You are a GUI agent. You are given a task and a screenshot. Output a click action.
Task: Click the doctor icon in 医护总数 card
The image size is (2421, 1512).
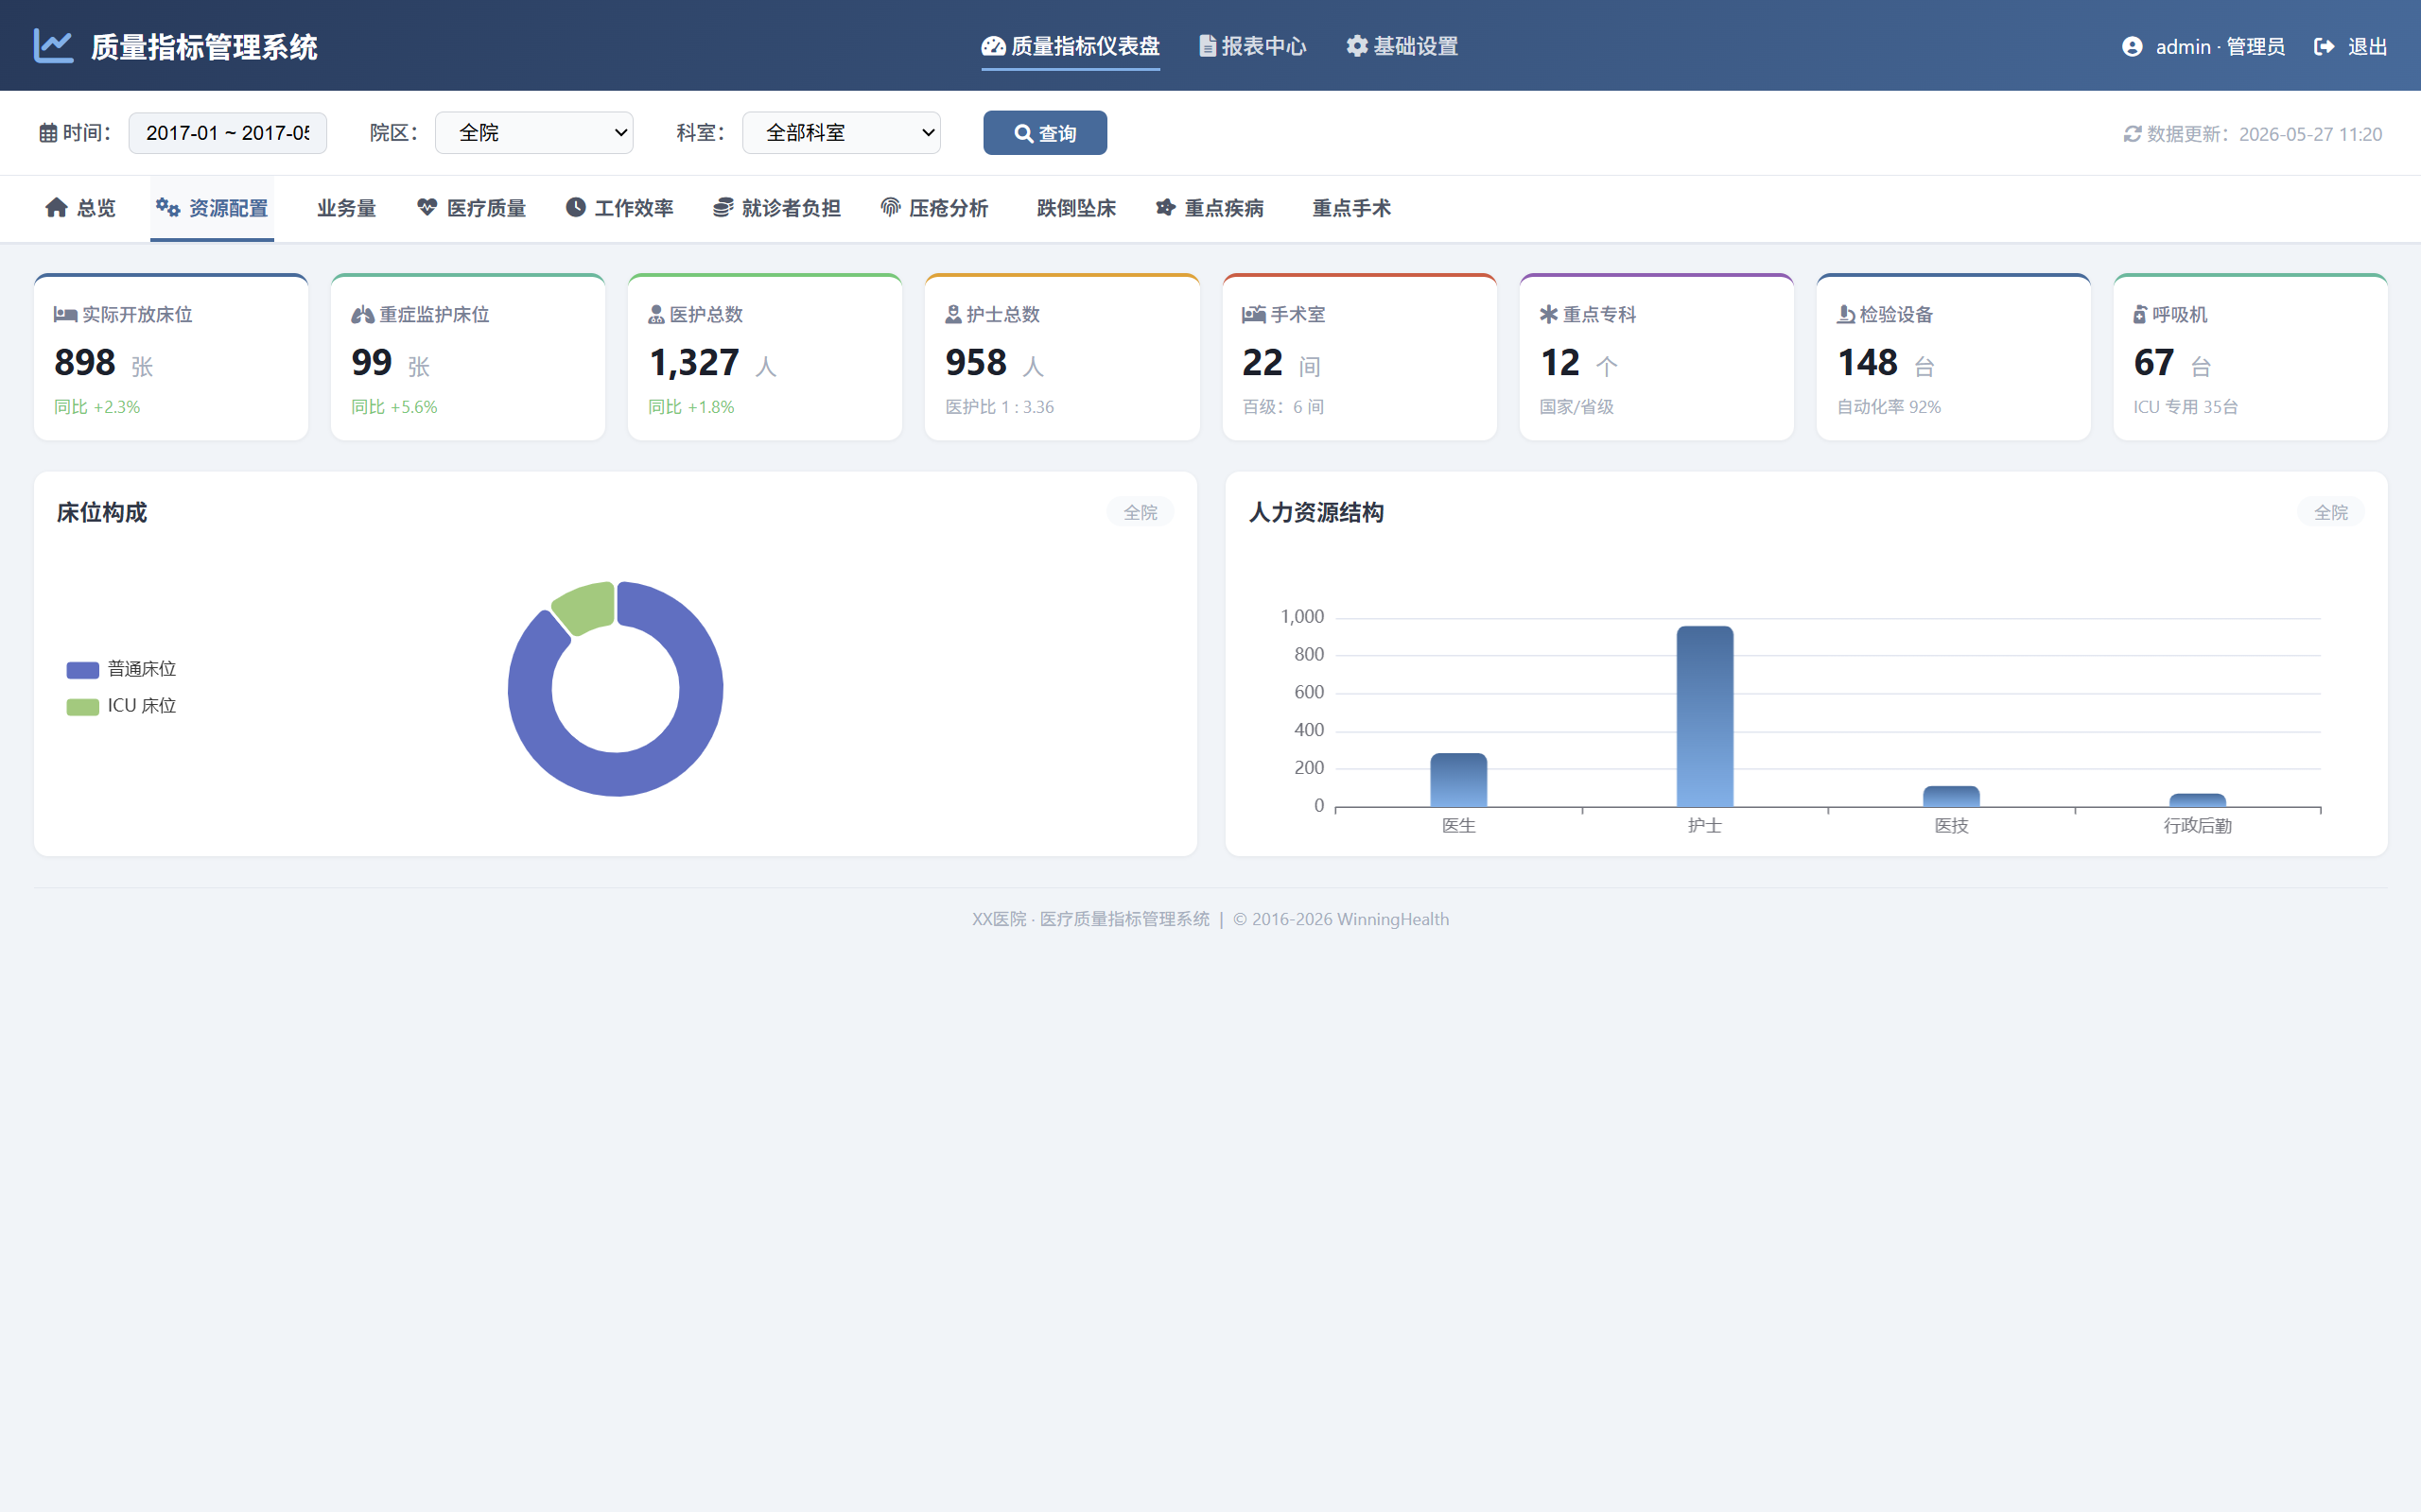point(656,315)
